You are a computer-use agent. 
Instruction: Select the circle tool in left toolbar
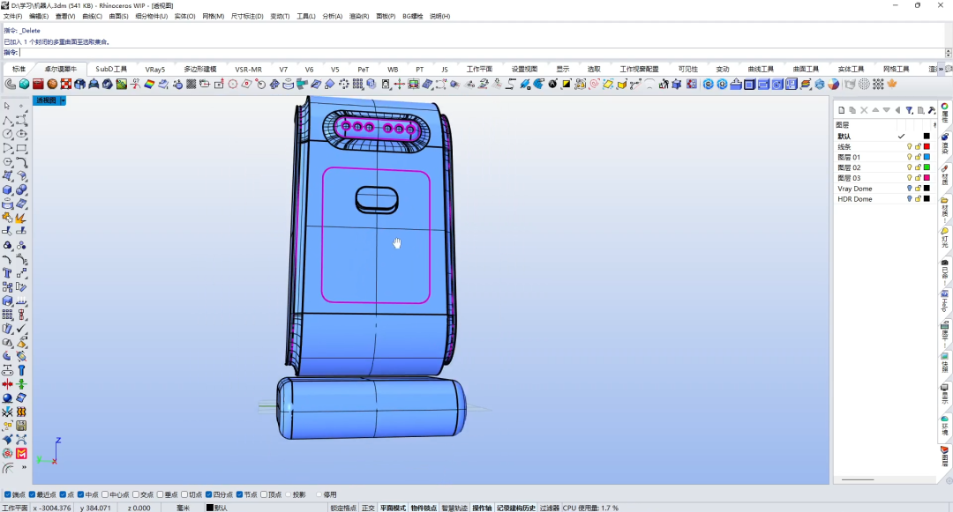point(7,134)
